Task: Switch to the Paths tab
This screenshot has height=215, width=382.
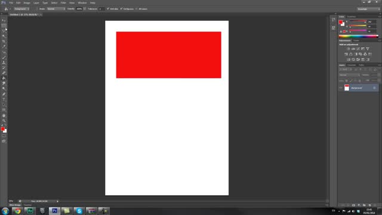Action: coord(362,65)
